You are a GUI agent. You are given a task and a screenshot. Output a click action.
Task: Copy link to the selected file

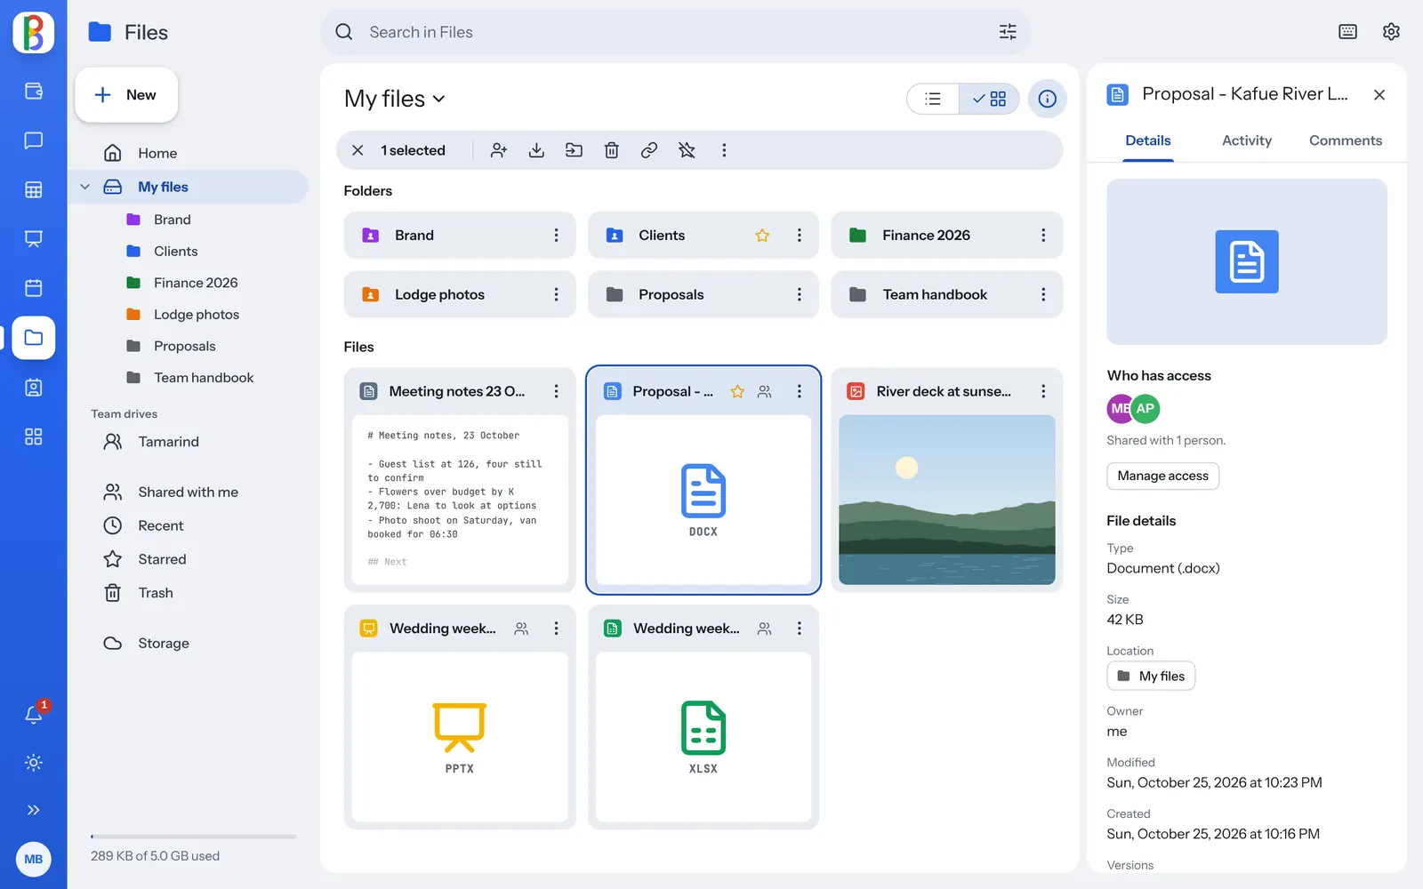point(649,150)
